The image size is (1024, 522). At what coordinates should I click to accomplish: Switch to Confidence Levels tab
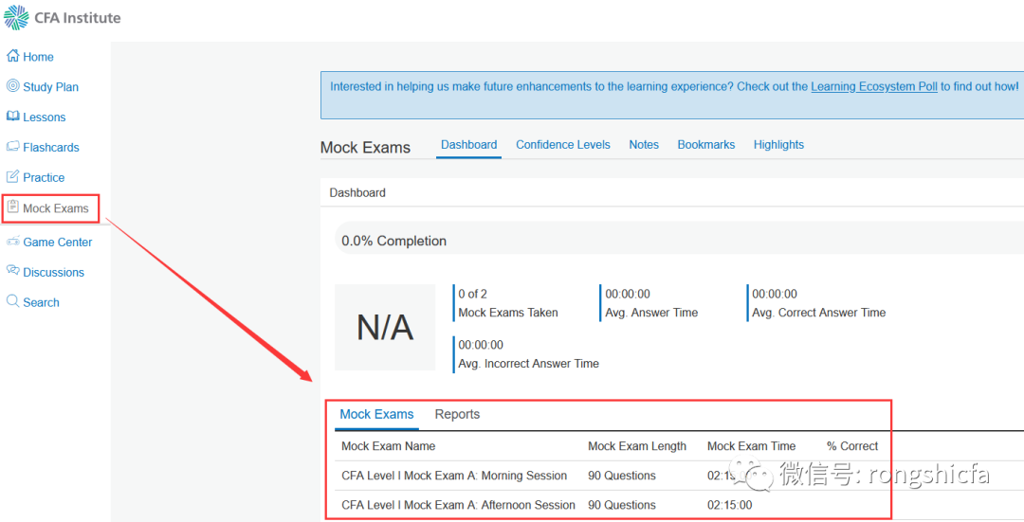563,145
